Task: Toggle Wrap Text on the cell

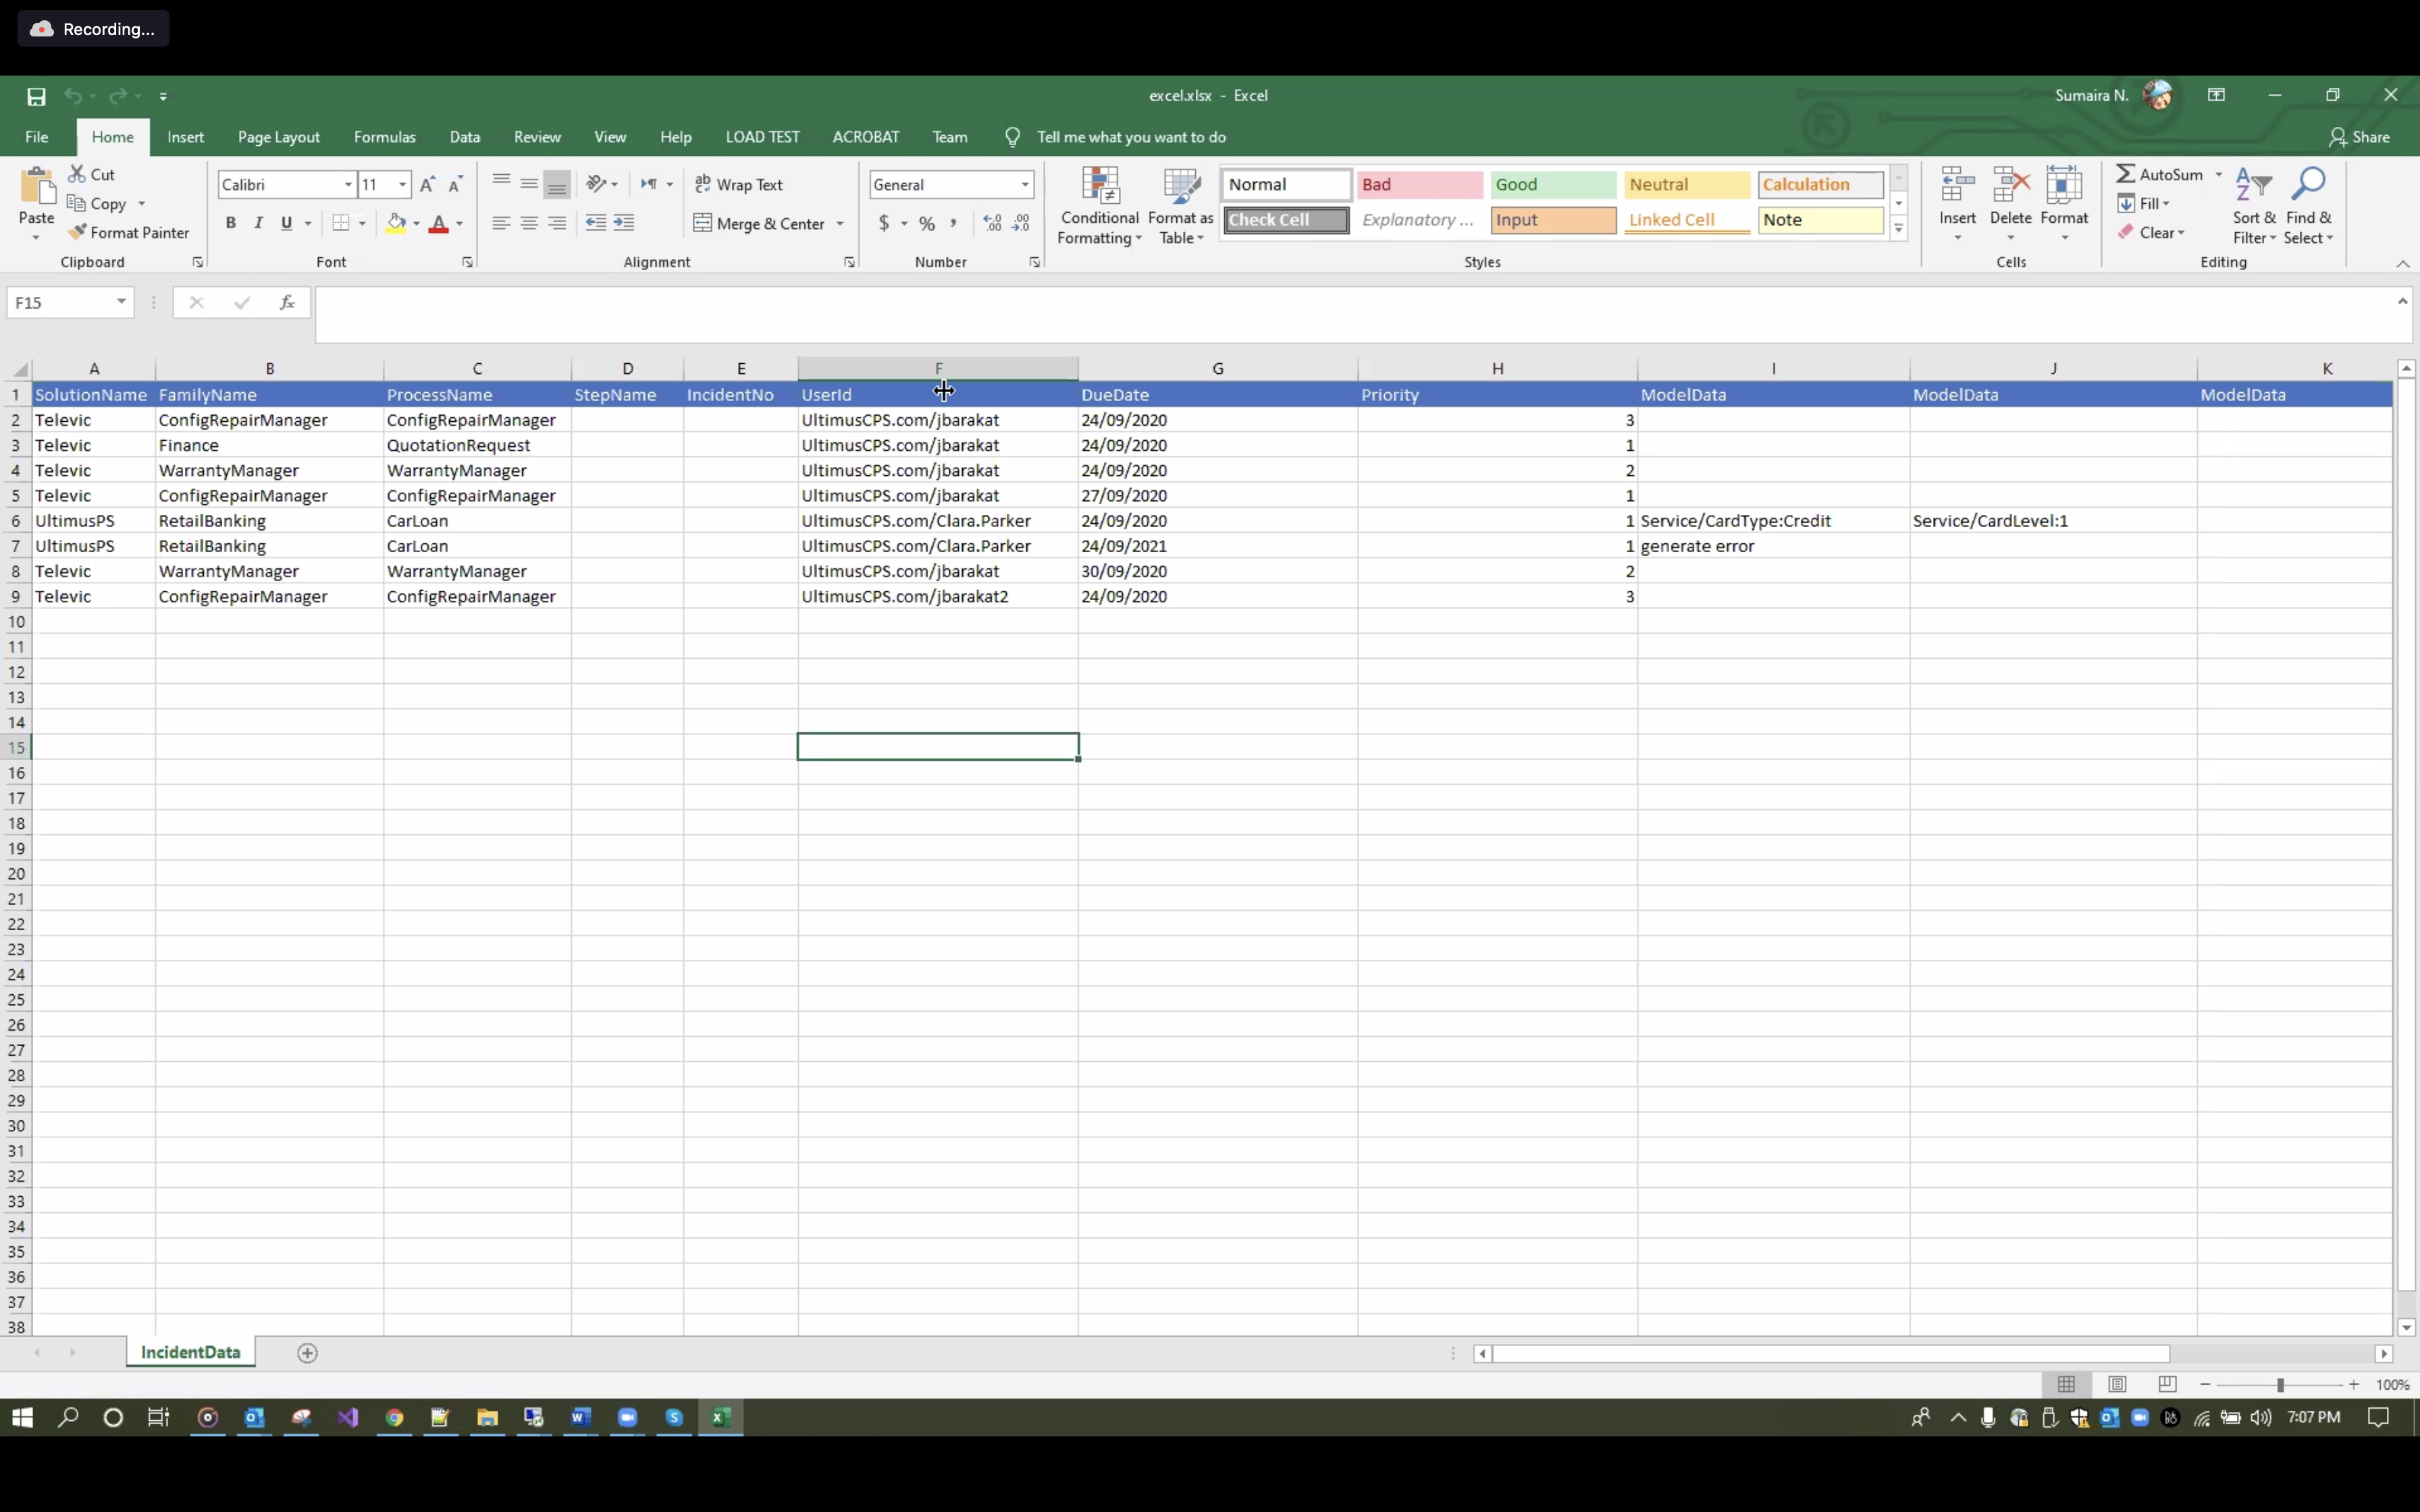Action: tap(739, 184)
